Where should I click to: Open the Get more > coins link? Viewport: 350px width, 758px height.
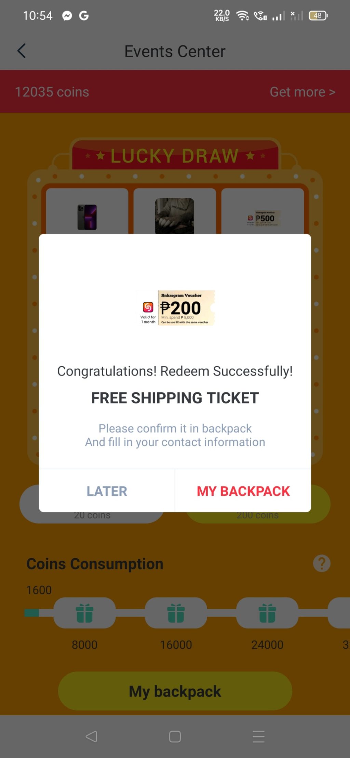tap(302, 92)
